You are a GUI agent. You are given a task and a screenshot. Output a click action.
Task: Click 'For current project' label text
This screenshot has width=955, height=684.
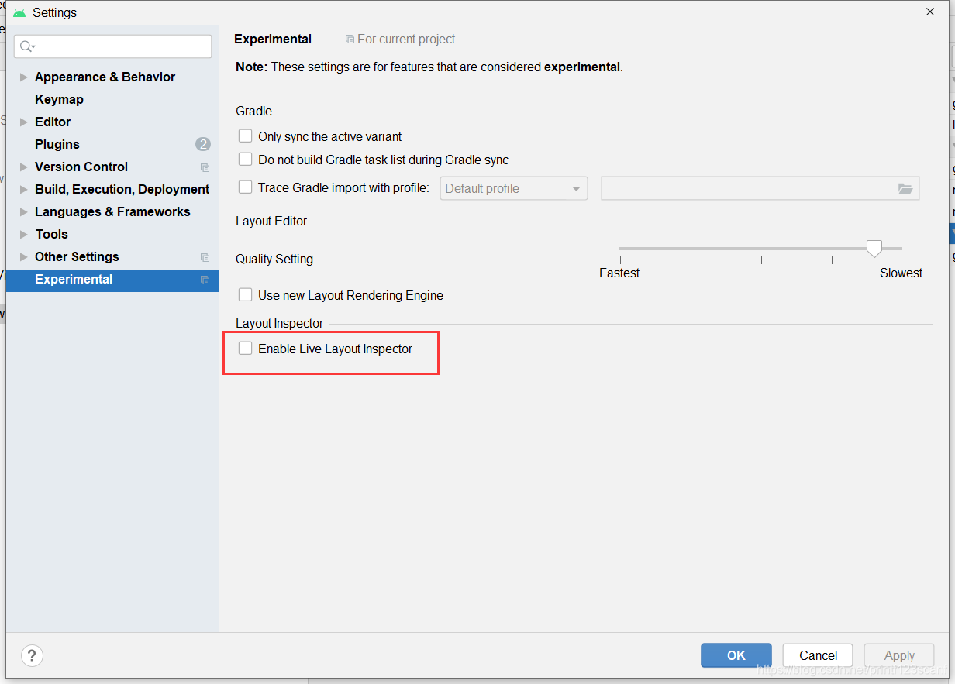click(406, 39)
